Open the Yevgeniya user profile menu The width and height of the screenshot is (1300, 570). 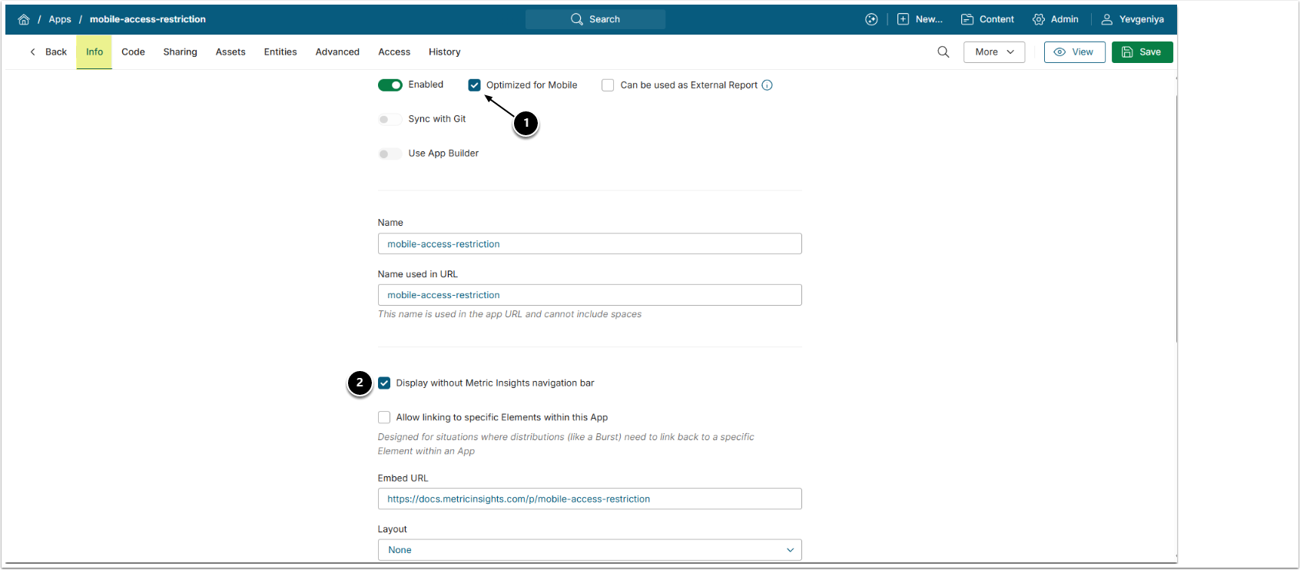pos(1133,19)
